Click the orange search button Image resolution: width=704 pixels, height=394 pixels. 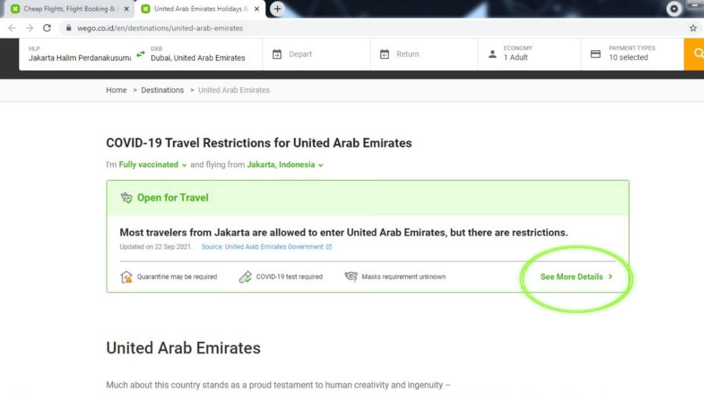point(694,54)
